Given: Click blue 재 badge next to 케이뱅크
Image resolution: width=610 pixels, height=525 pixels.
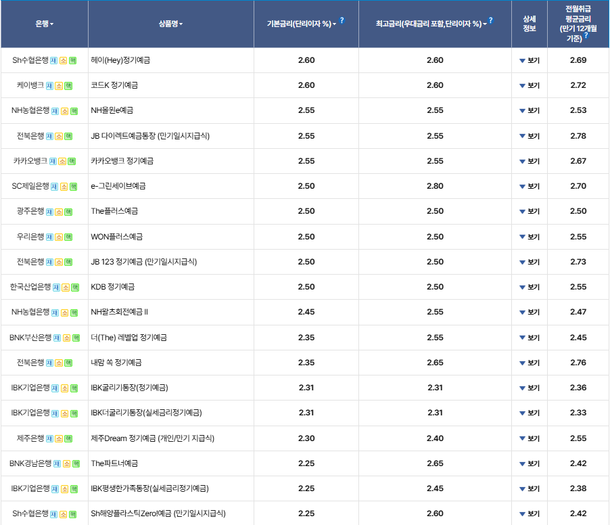Looking at the screenshot, I should (x=49, y=86).
